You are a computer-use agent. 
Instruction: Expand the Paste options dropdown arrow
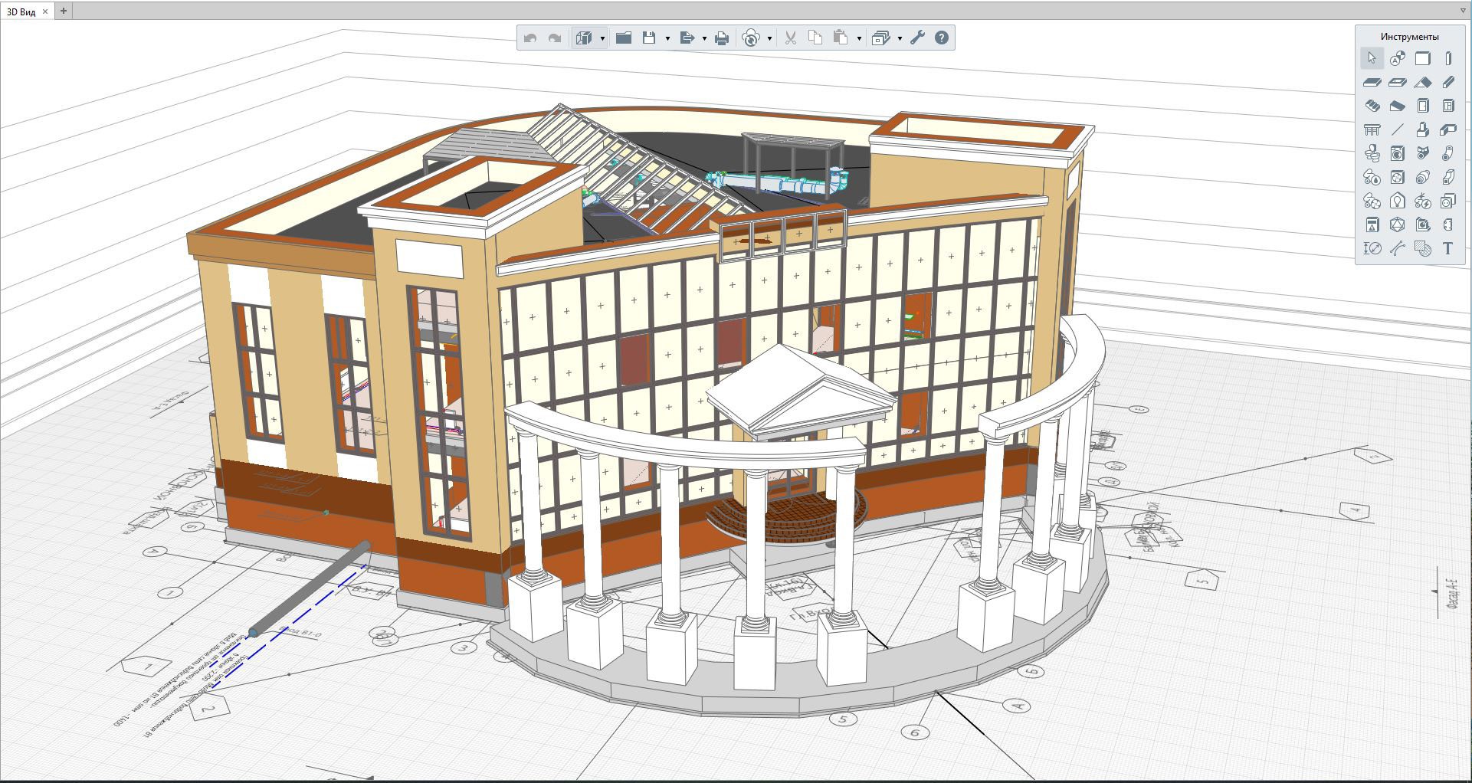pos(858,38)
